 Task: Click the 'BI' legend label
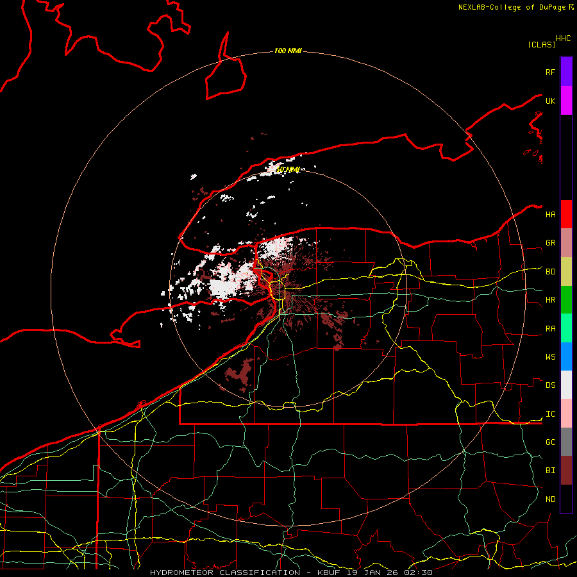click(550, 471)
